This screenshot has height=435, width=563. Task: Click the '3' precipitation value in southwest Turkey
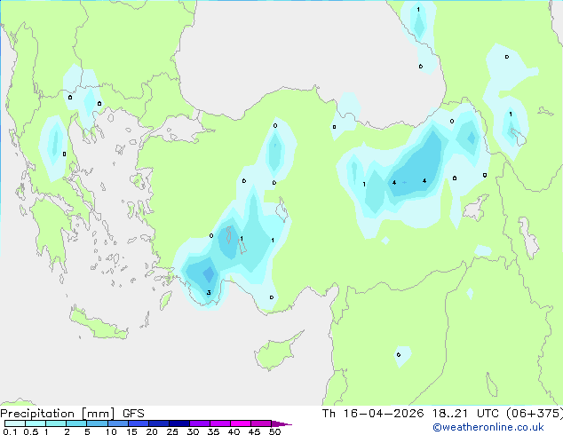(x=209, y=293)
